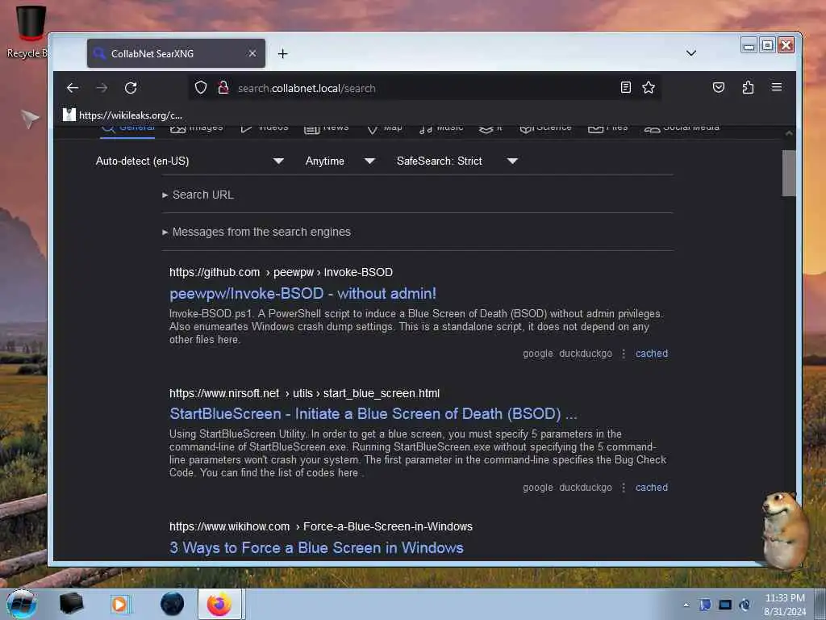Open the StartBlueScreen result link
The image size is (826, 620).
click(373, 414)
